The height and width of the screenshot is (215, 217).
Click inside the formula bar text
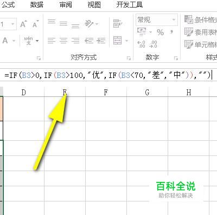coord(108,75)
